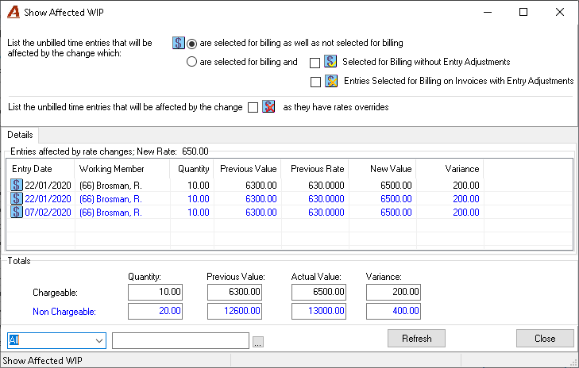
Task: Click the crossed-out dollar rates override icon
Action: pos(268,107)
